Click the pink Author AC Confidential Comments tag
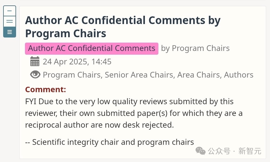Viewport: 270px width, 162px height. tap(92, 48)
